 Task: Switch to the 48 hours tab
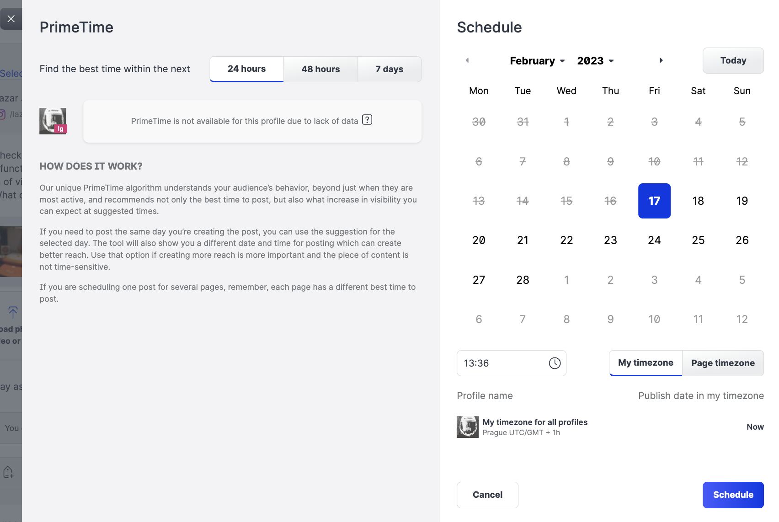click(x=320, y=69)
